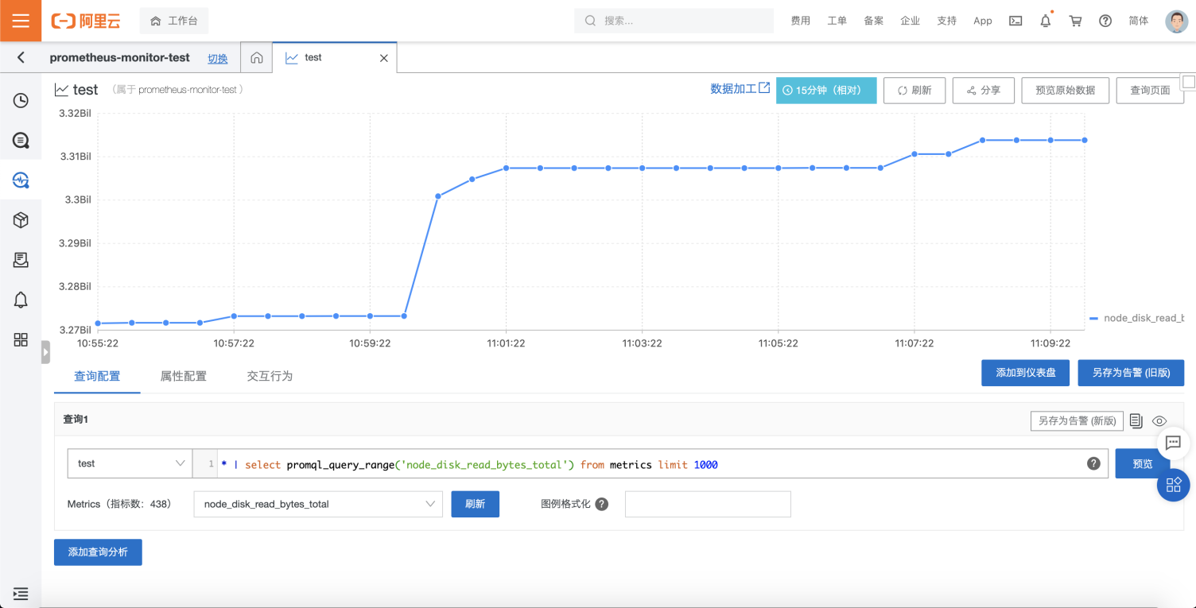Open the Cloud Shell terminal icon

[x=1015, y=21]
